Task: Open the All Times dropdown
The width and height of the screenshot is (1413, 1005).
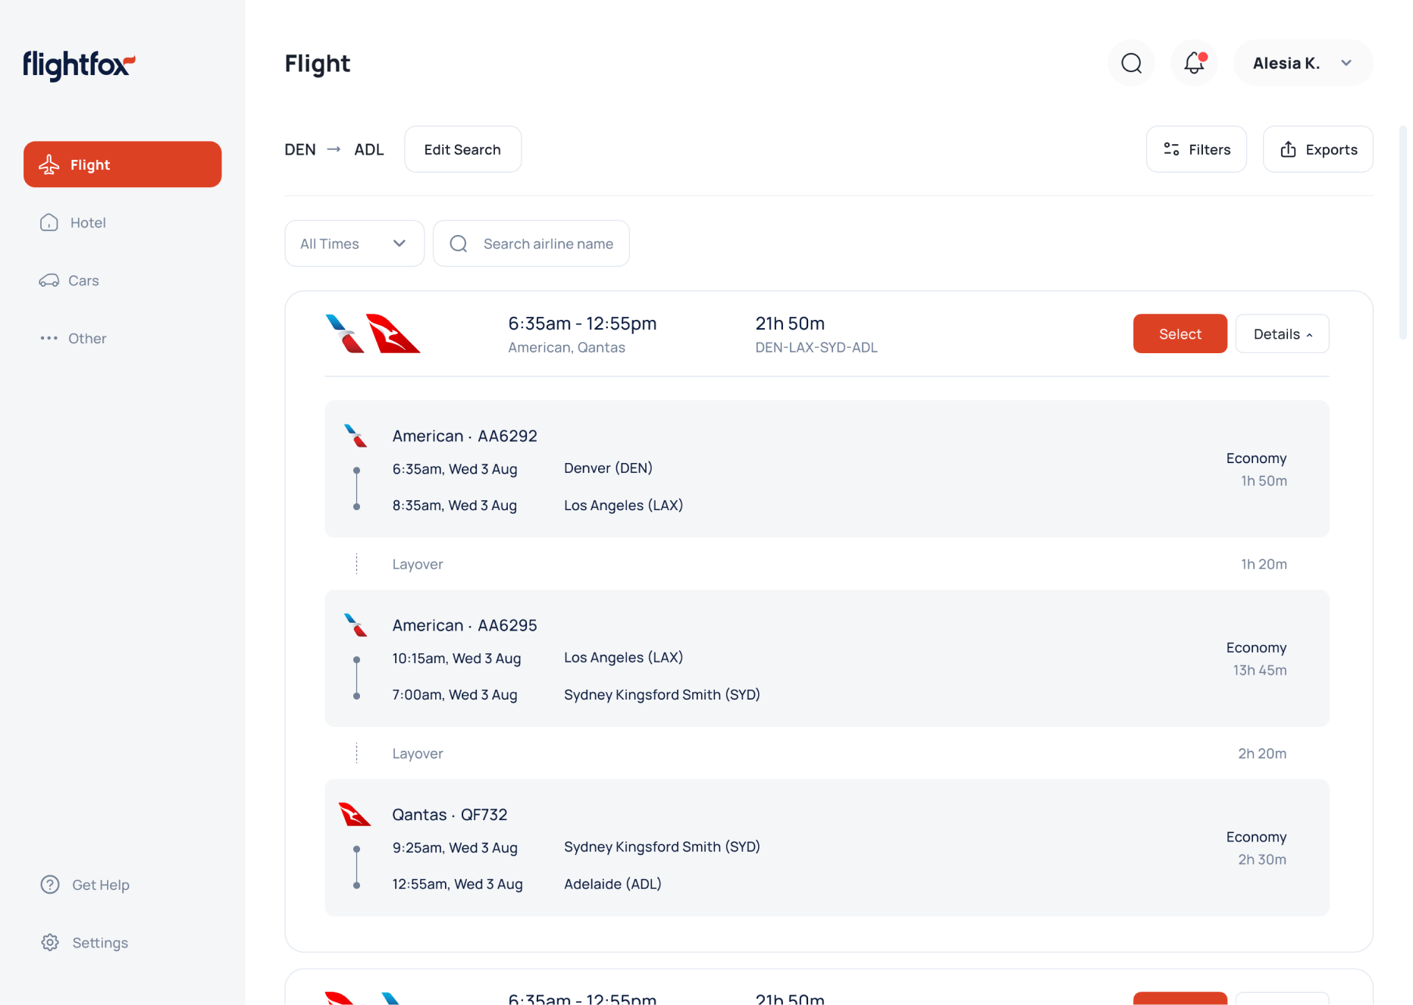Action: pos(354,243)
